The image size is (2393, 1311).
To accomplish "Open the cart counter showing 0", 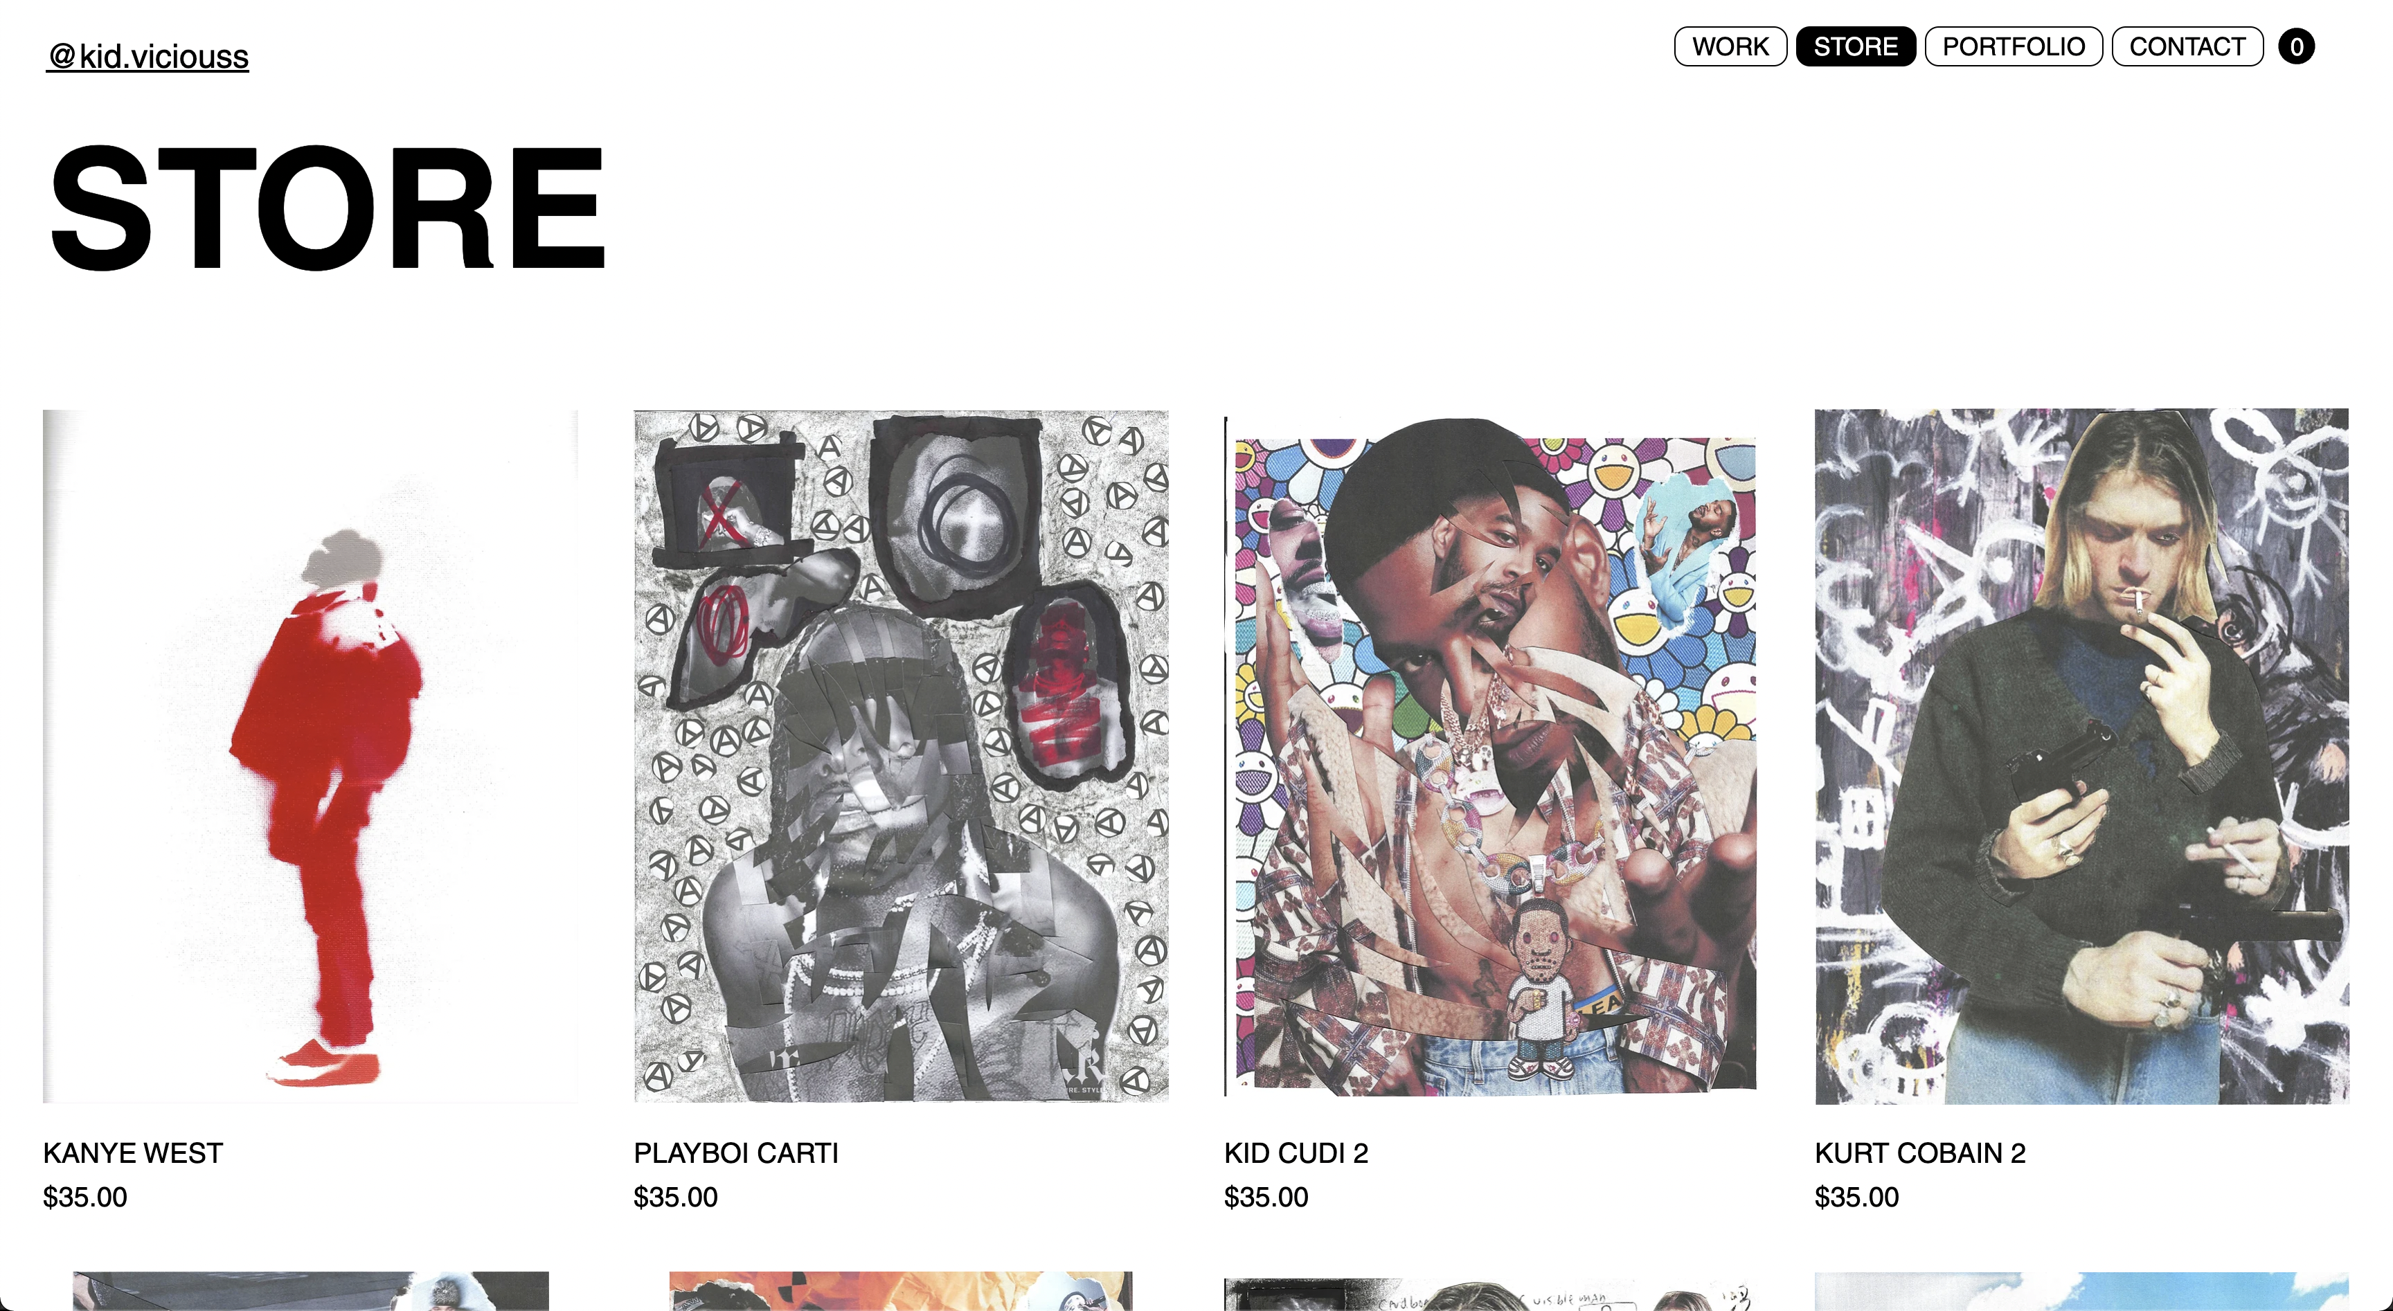I will click(x=2295, y=46).
